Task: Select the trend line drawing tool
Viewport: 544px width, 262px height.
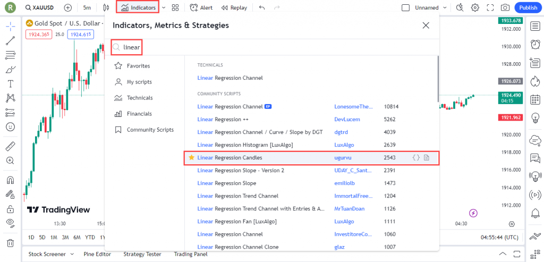Action: coord(11,40)
